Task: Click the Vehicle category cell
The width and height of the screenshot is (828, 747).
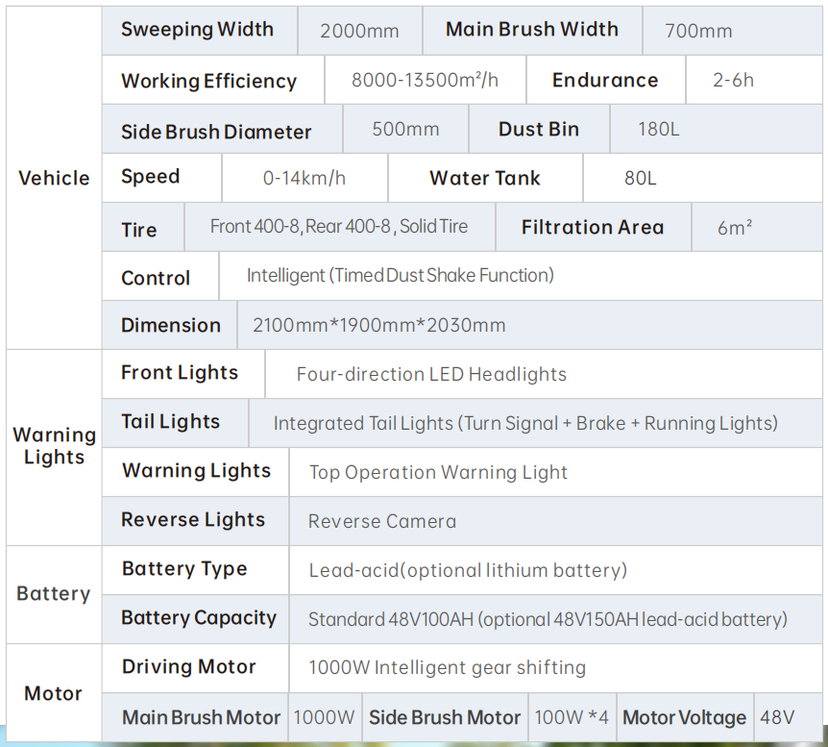Action: pyautogui.click(x=54, y=178)
